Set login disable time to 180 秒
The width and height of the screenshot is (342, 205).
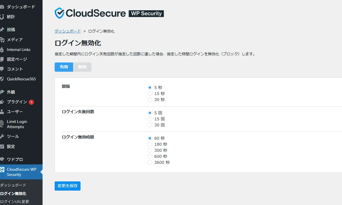(x=150, y=144)
